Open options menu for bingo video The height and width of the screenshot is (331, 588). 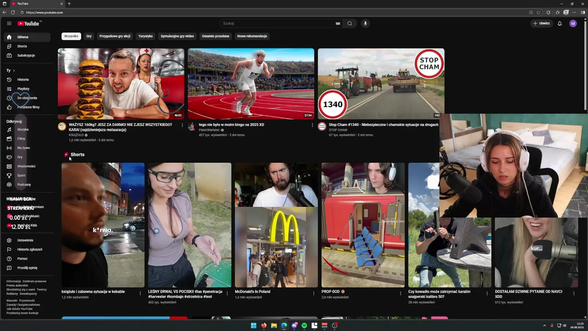[312, 125]
